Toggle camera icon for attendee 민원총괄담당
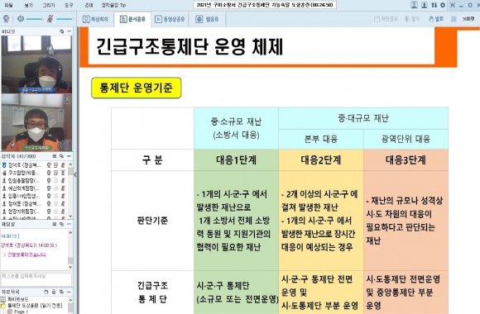Viewport: 480px width, 314px height. click(x=48, y=180)
